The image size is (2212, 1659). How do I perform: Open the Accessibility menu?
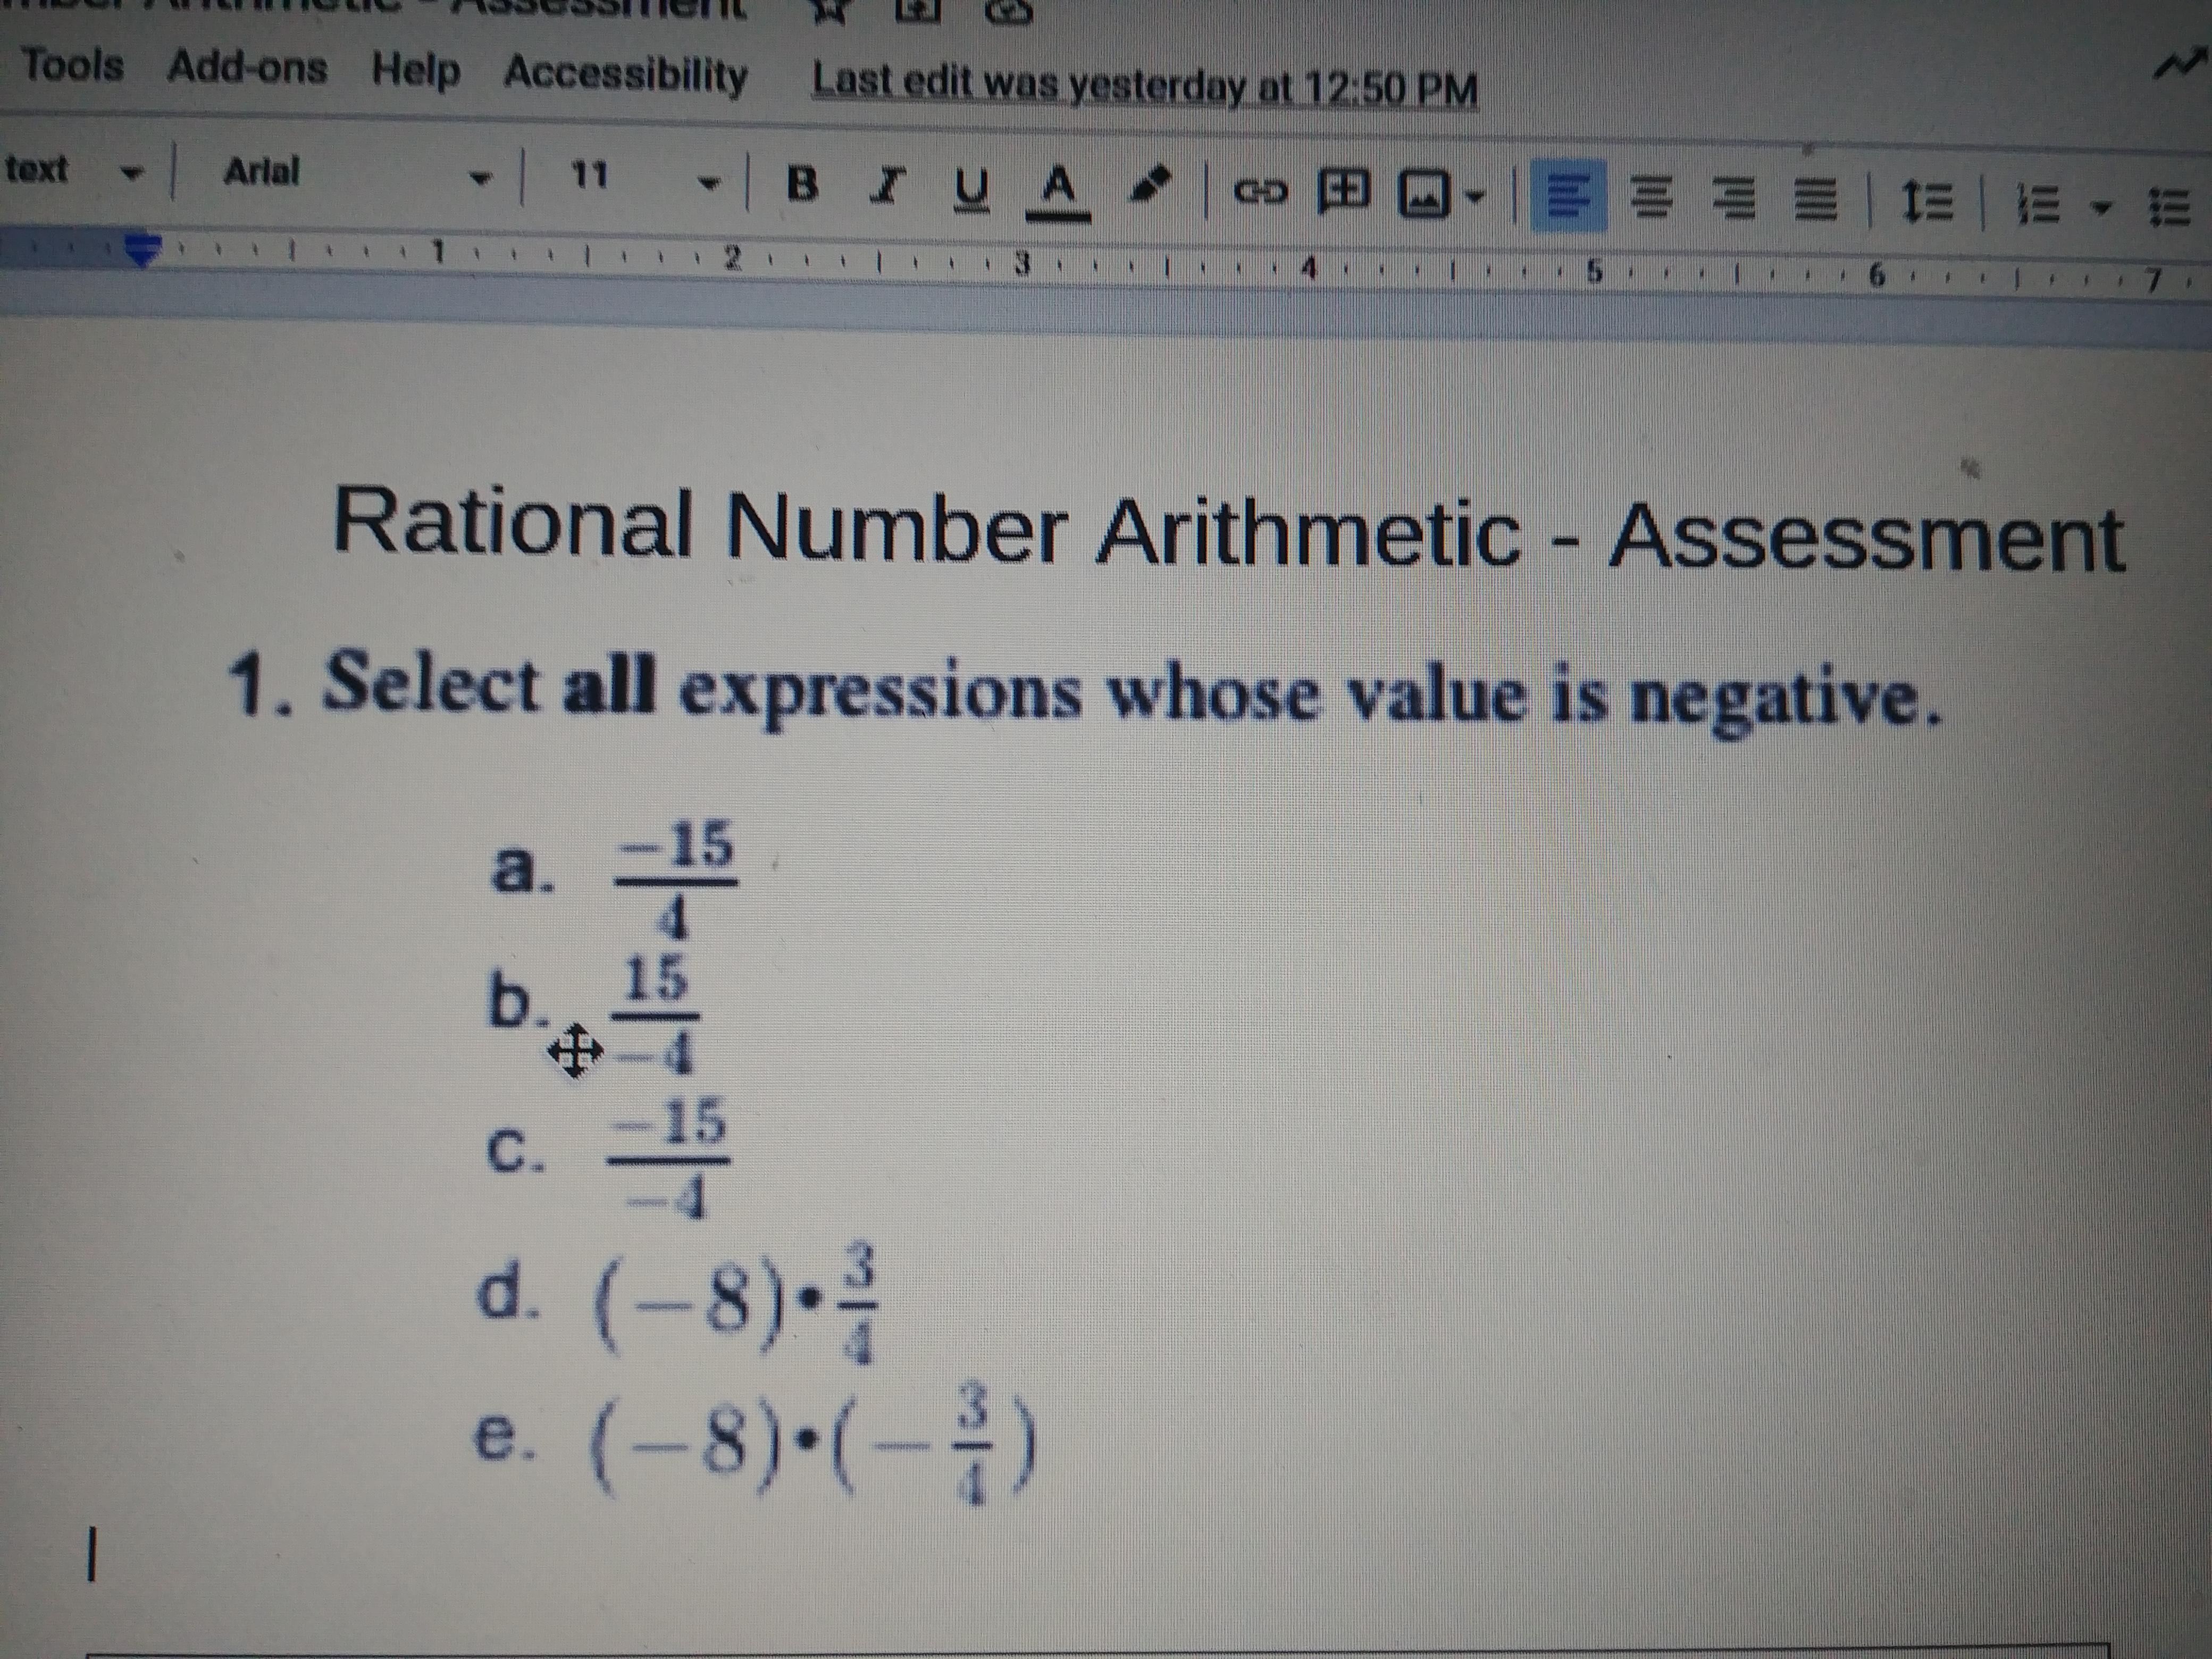coord(626,74)
